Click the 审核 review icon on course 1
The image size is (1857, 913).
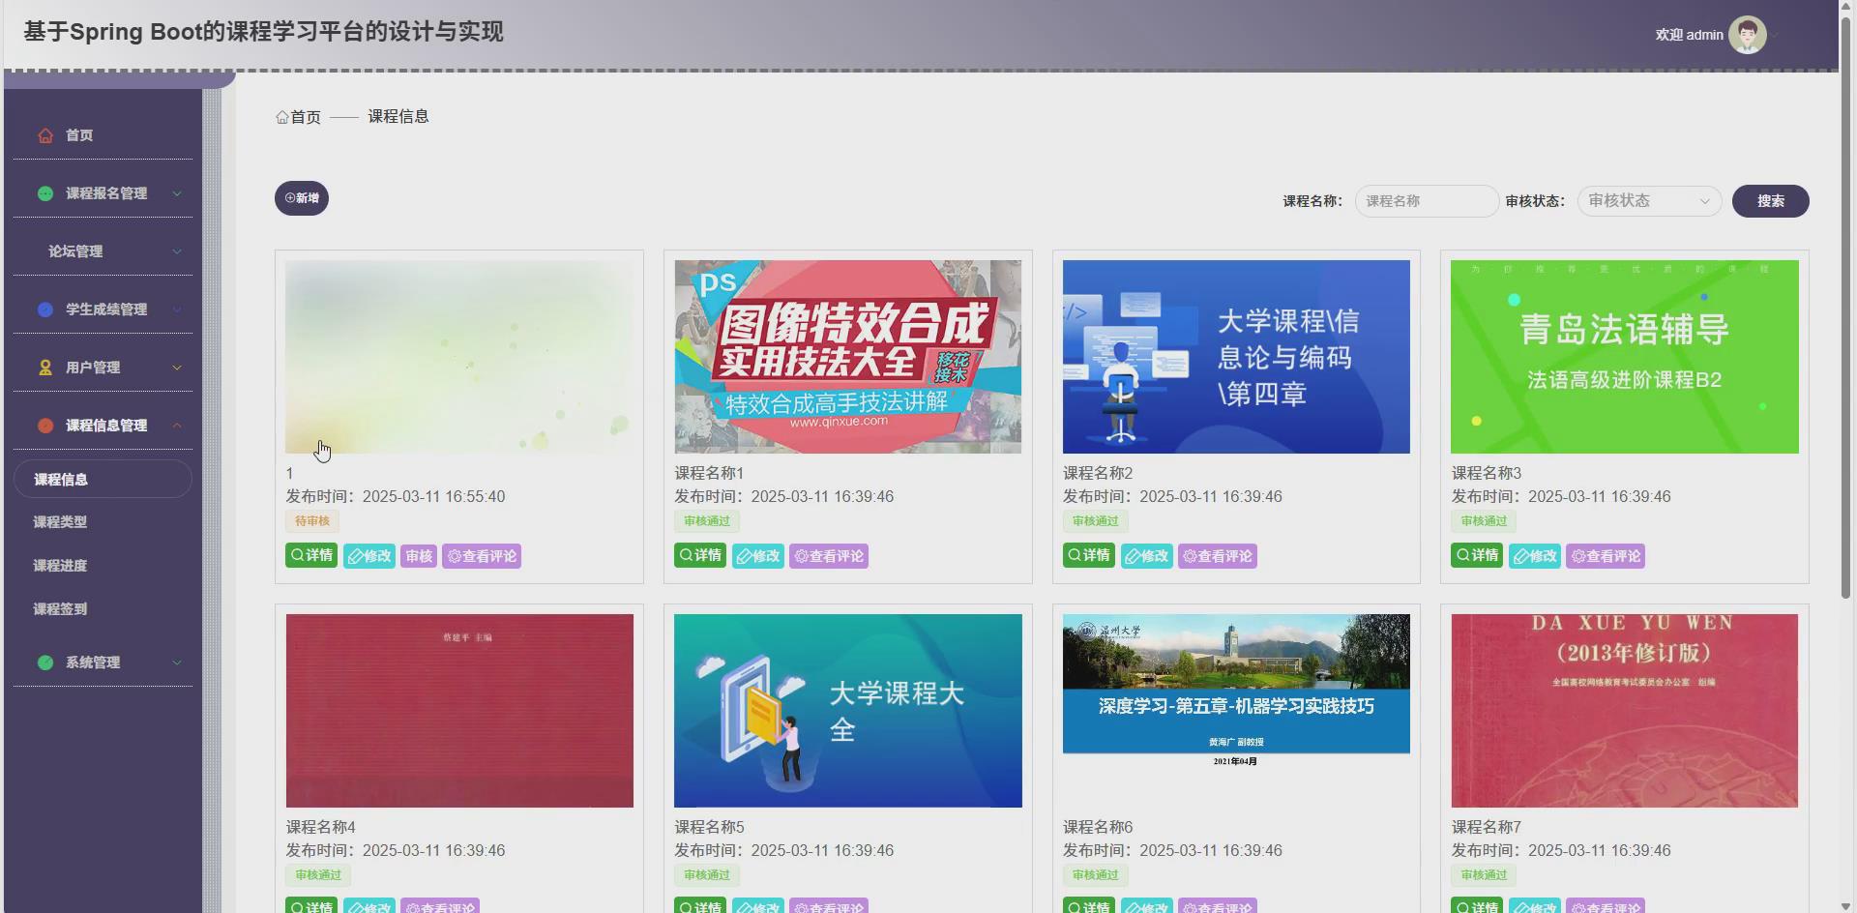(418, 555)
